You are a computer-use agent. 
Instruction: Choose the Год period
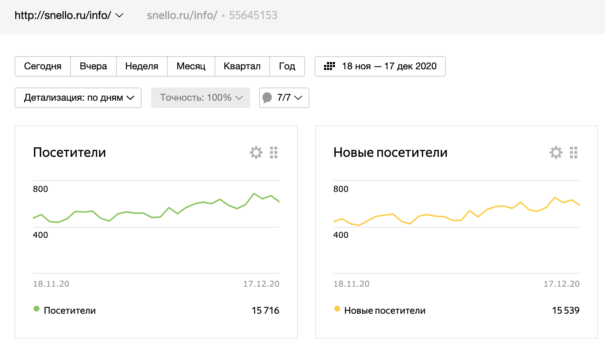coord(287,66)
